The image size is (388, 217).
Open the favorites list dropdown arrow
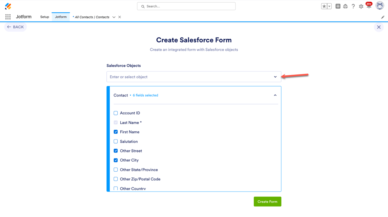[x=329, y=6]
